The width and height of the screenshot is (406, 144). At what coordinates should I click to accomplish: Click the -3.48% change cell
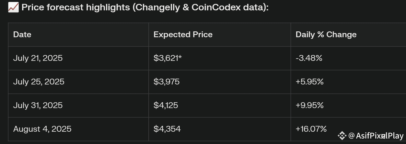coord(309,58)
